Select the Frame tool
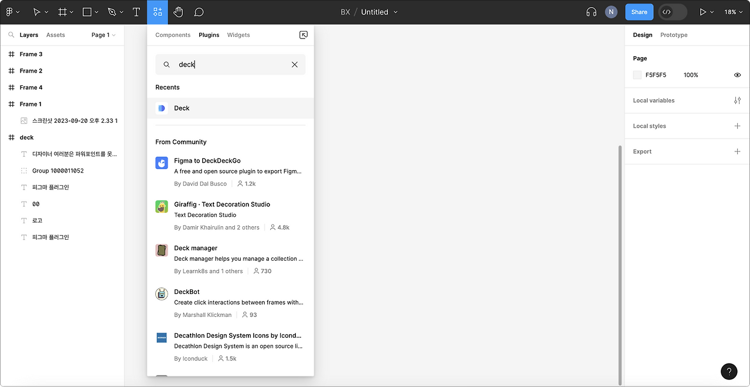The image size is (750, 387). (x=62, y=12)
